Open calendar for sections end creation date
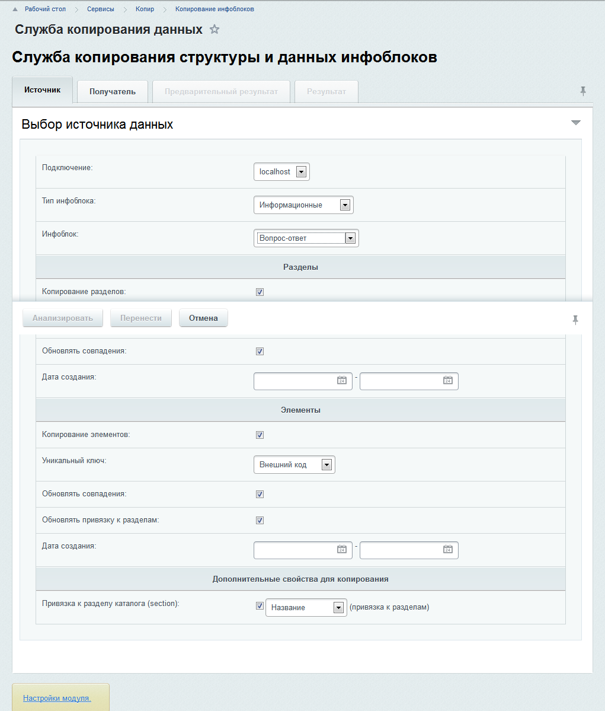The height and width of the screenshot is (711, 605). pos(448,381)
